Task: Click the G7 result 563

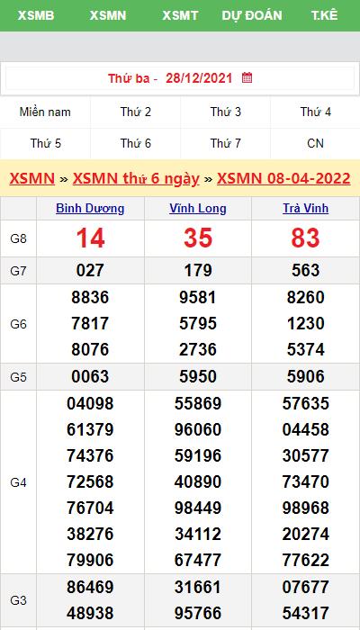Action: coord(305,270)
